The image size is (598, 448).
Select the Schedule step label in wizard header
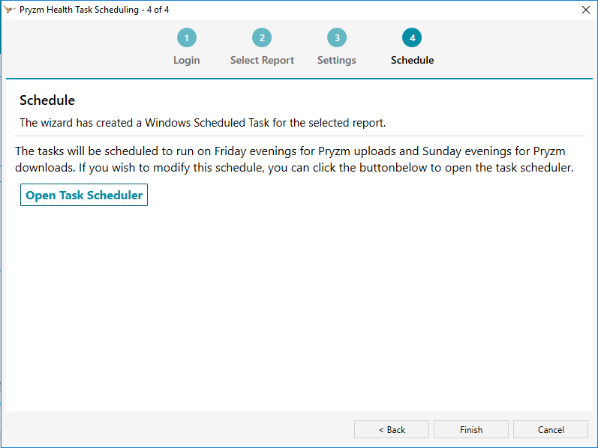coord(412,60)
